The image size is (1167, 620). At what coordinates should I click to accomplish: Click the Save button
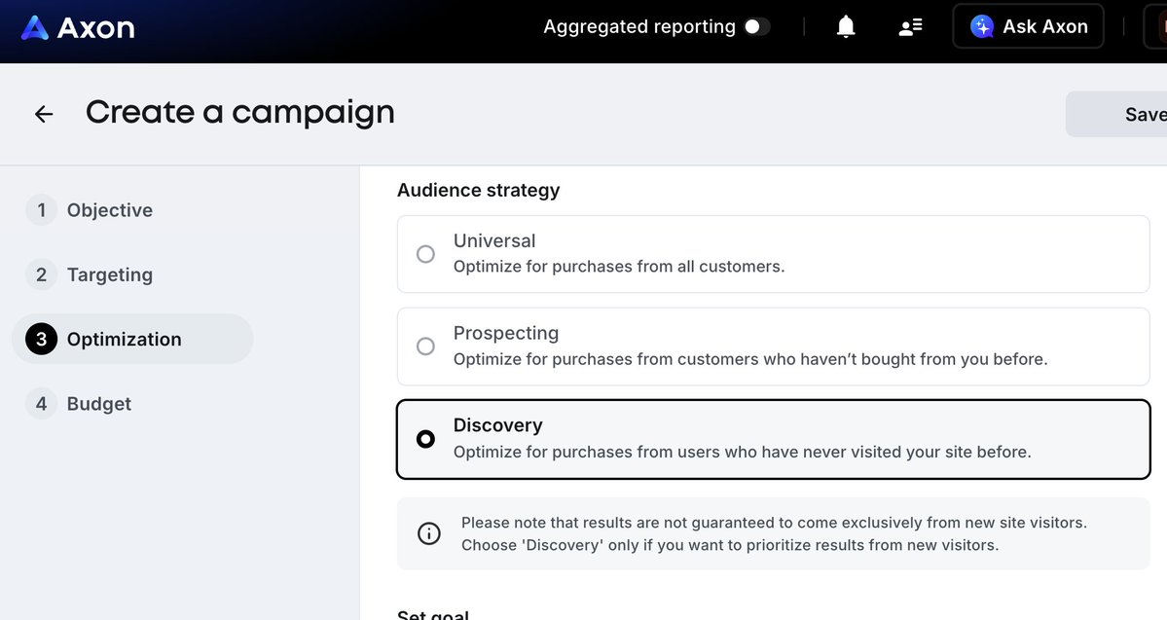coord(1116,114)
